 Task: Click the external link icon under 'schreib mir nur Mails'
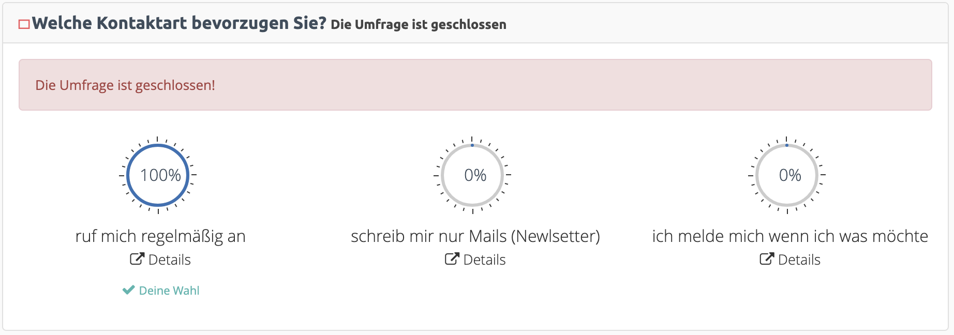[x=452, y=259]
